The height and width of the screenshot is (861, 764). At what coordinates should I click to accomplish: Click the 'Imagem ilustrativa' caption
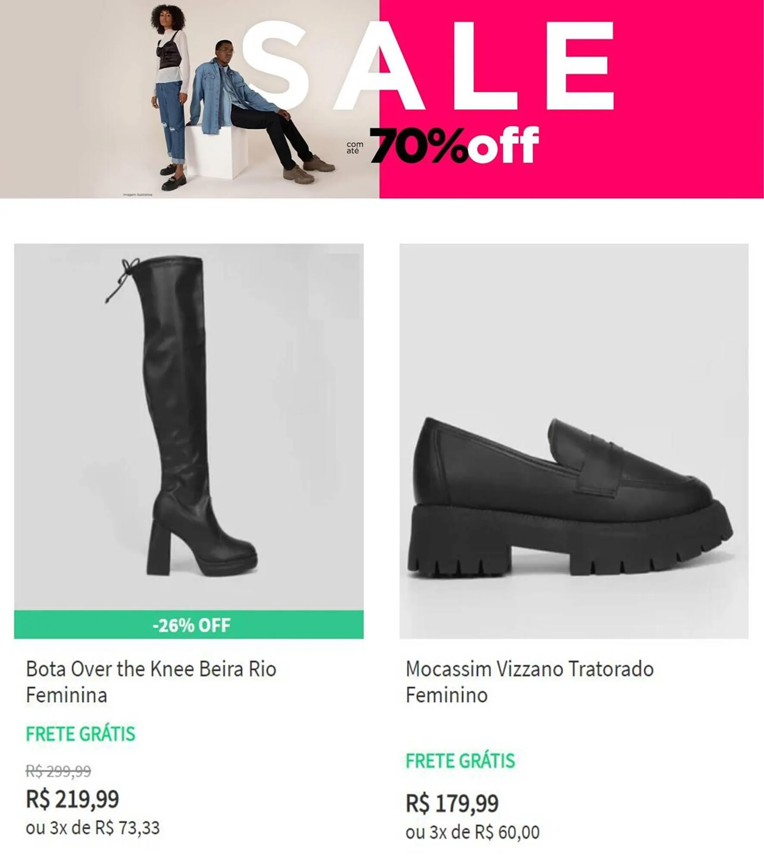point(137,195)
